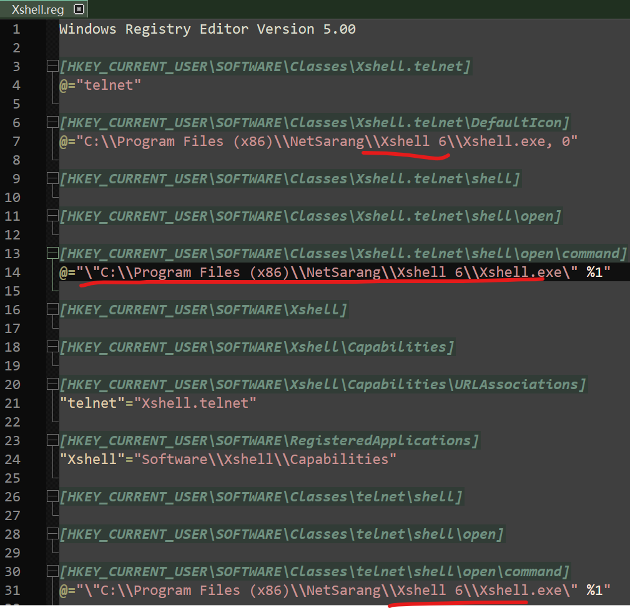Collapse the fold at line 30 telnet\shell\open\command key
This screenshot has height=608, width=630.
click(x=52, y=571)
